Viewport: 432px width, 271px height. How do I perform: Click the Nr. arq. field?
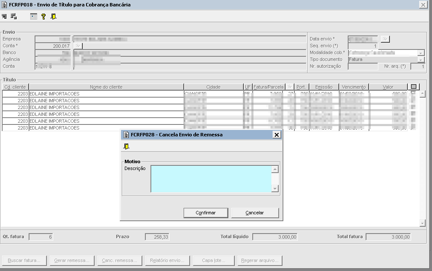click(x=418, y=66)
